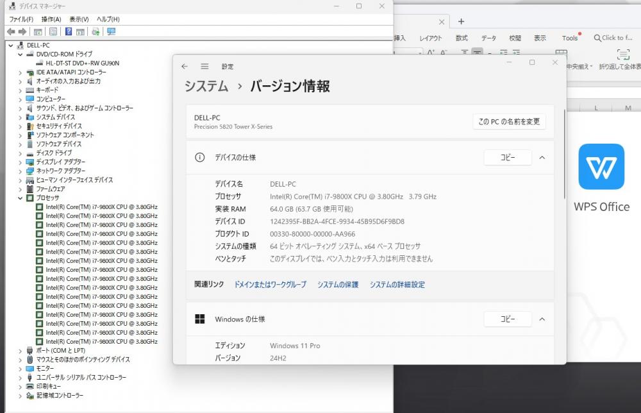Select the モニター category
Screen dimensions: 641x413
click(x=45, y=368)
